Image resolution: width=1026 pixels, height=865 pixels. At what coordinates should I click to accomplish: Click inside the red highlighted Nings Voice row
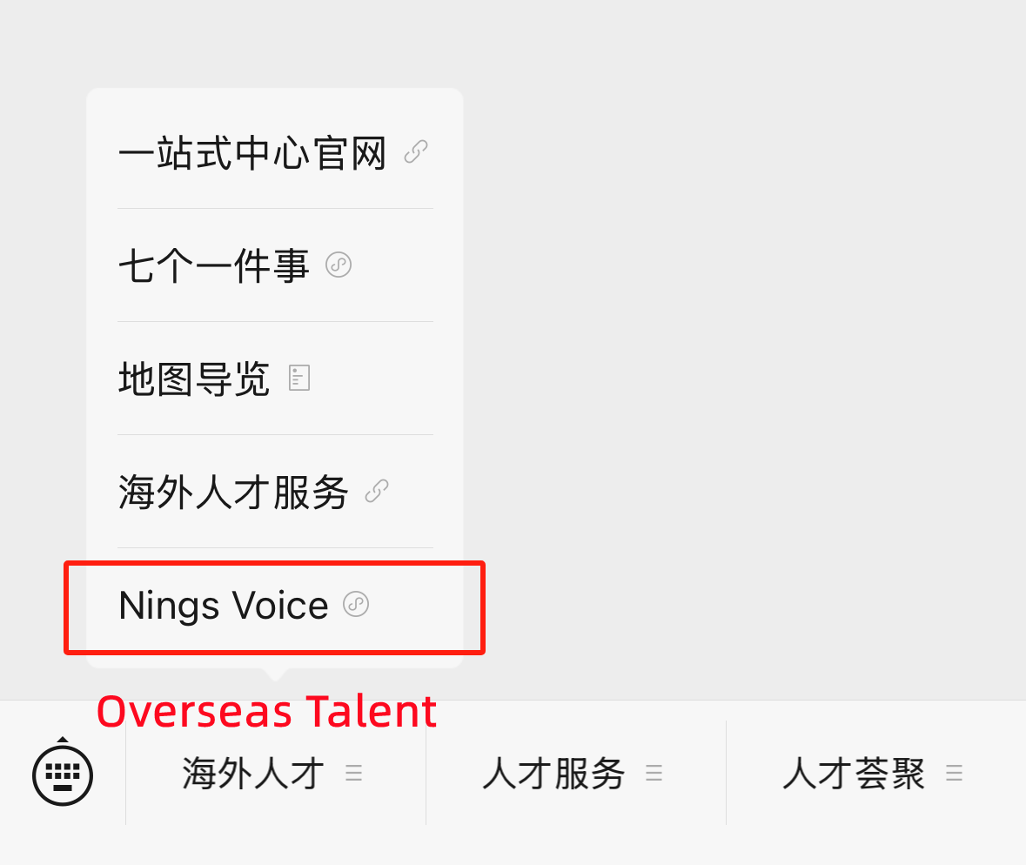[x=274, y=607]
